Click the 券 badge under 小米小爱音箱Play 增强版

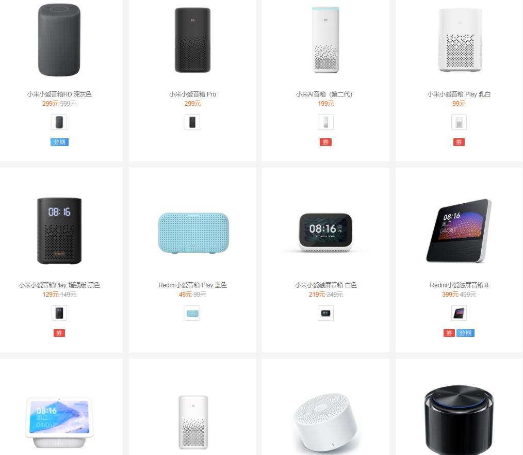click(59, 333)
